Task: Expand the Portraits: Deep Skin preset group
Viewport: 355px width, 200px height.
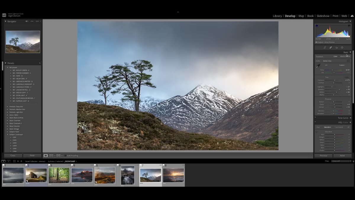Action: click(8, 107)
